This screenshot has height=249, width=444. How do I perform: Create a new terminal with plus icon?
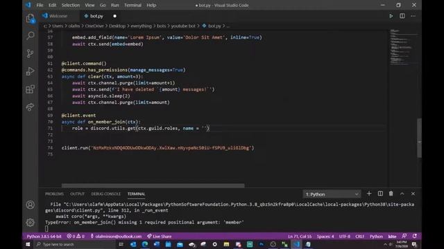[368, 194]
